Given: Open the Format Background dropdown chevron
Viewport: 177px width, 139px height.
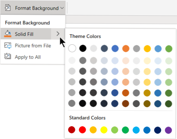Looking at the screenshot, I should point(62,8).
